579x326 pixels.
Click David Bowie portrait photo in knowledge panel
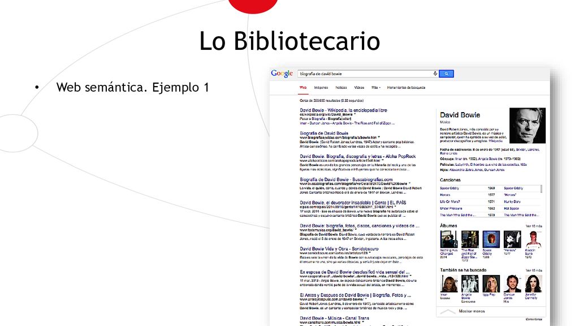528,126
